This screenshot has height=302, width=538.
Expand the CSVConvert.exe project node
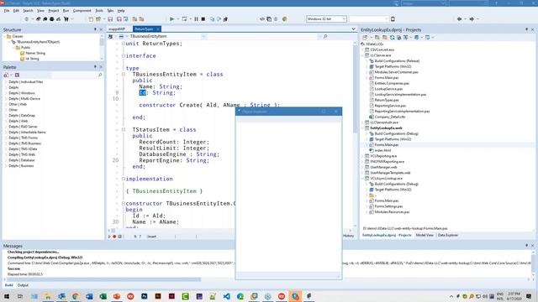click(362, 49)
